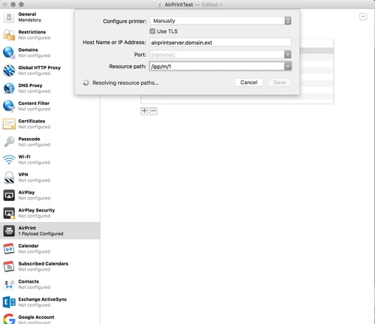This screenshot has height=324, width=375.
Task: Remove AirPrint payload via top-right minus icon
Action: pyautogui.click(x=363, y=16)
